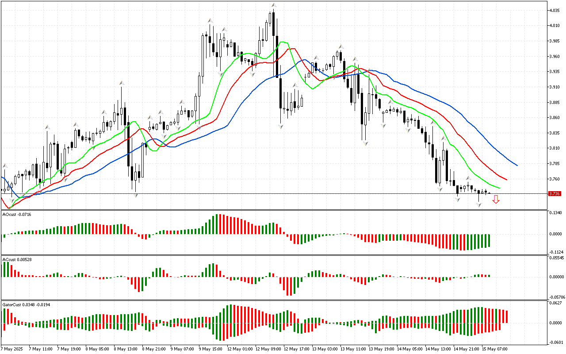Click the horizontal bid price line

coord(265,193)
